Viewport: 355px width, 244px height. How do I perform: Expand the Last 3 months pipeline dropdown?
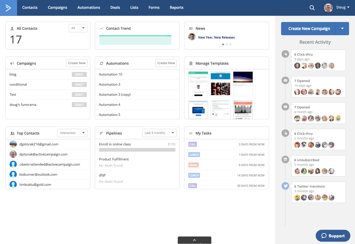pyautogui.click(x=159, y=133)
